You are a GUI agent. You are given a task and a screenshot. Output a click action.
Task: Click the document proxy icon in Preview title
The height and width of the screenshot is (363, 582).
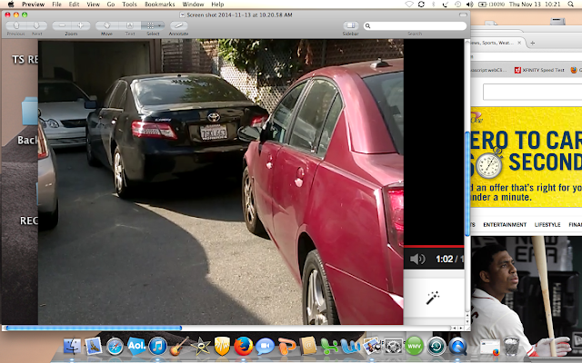pos(182,15)
